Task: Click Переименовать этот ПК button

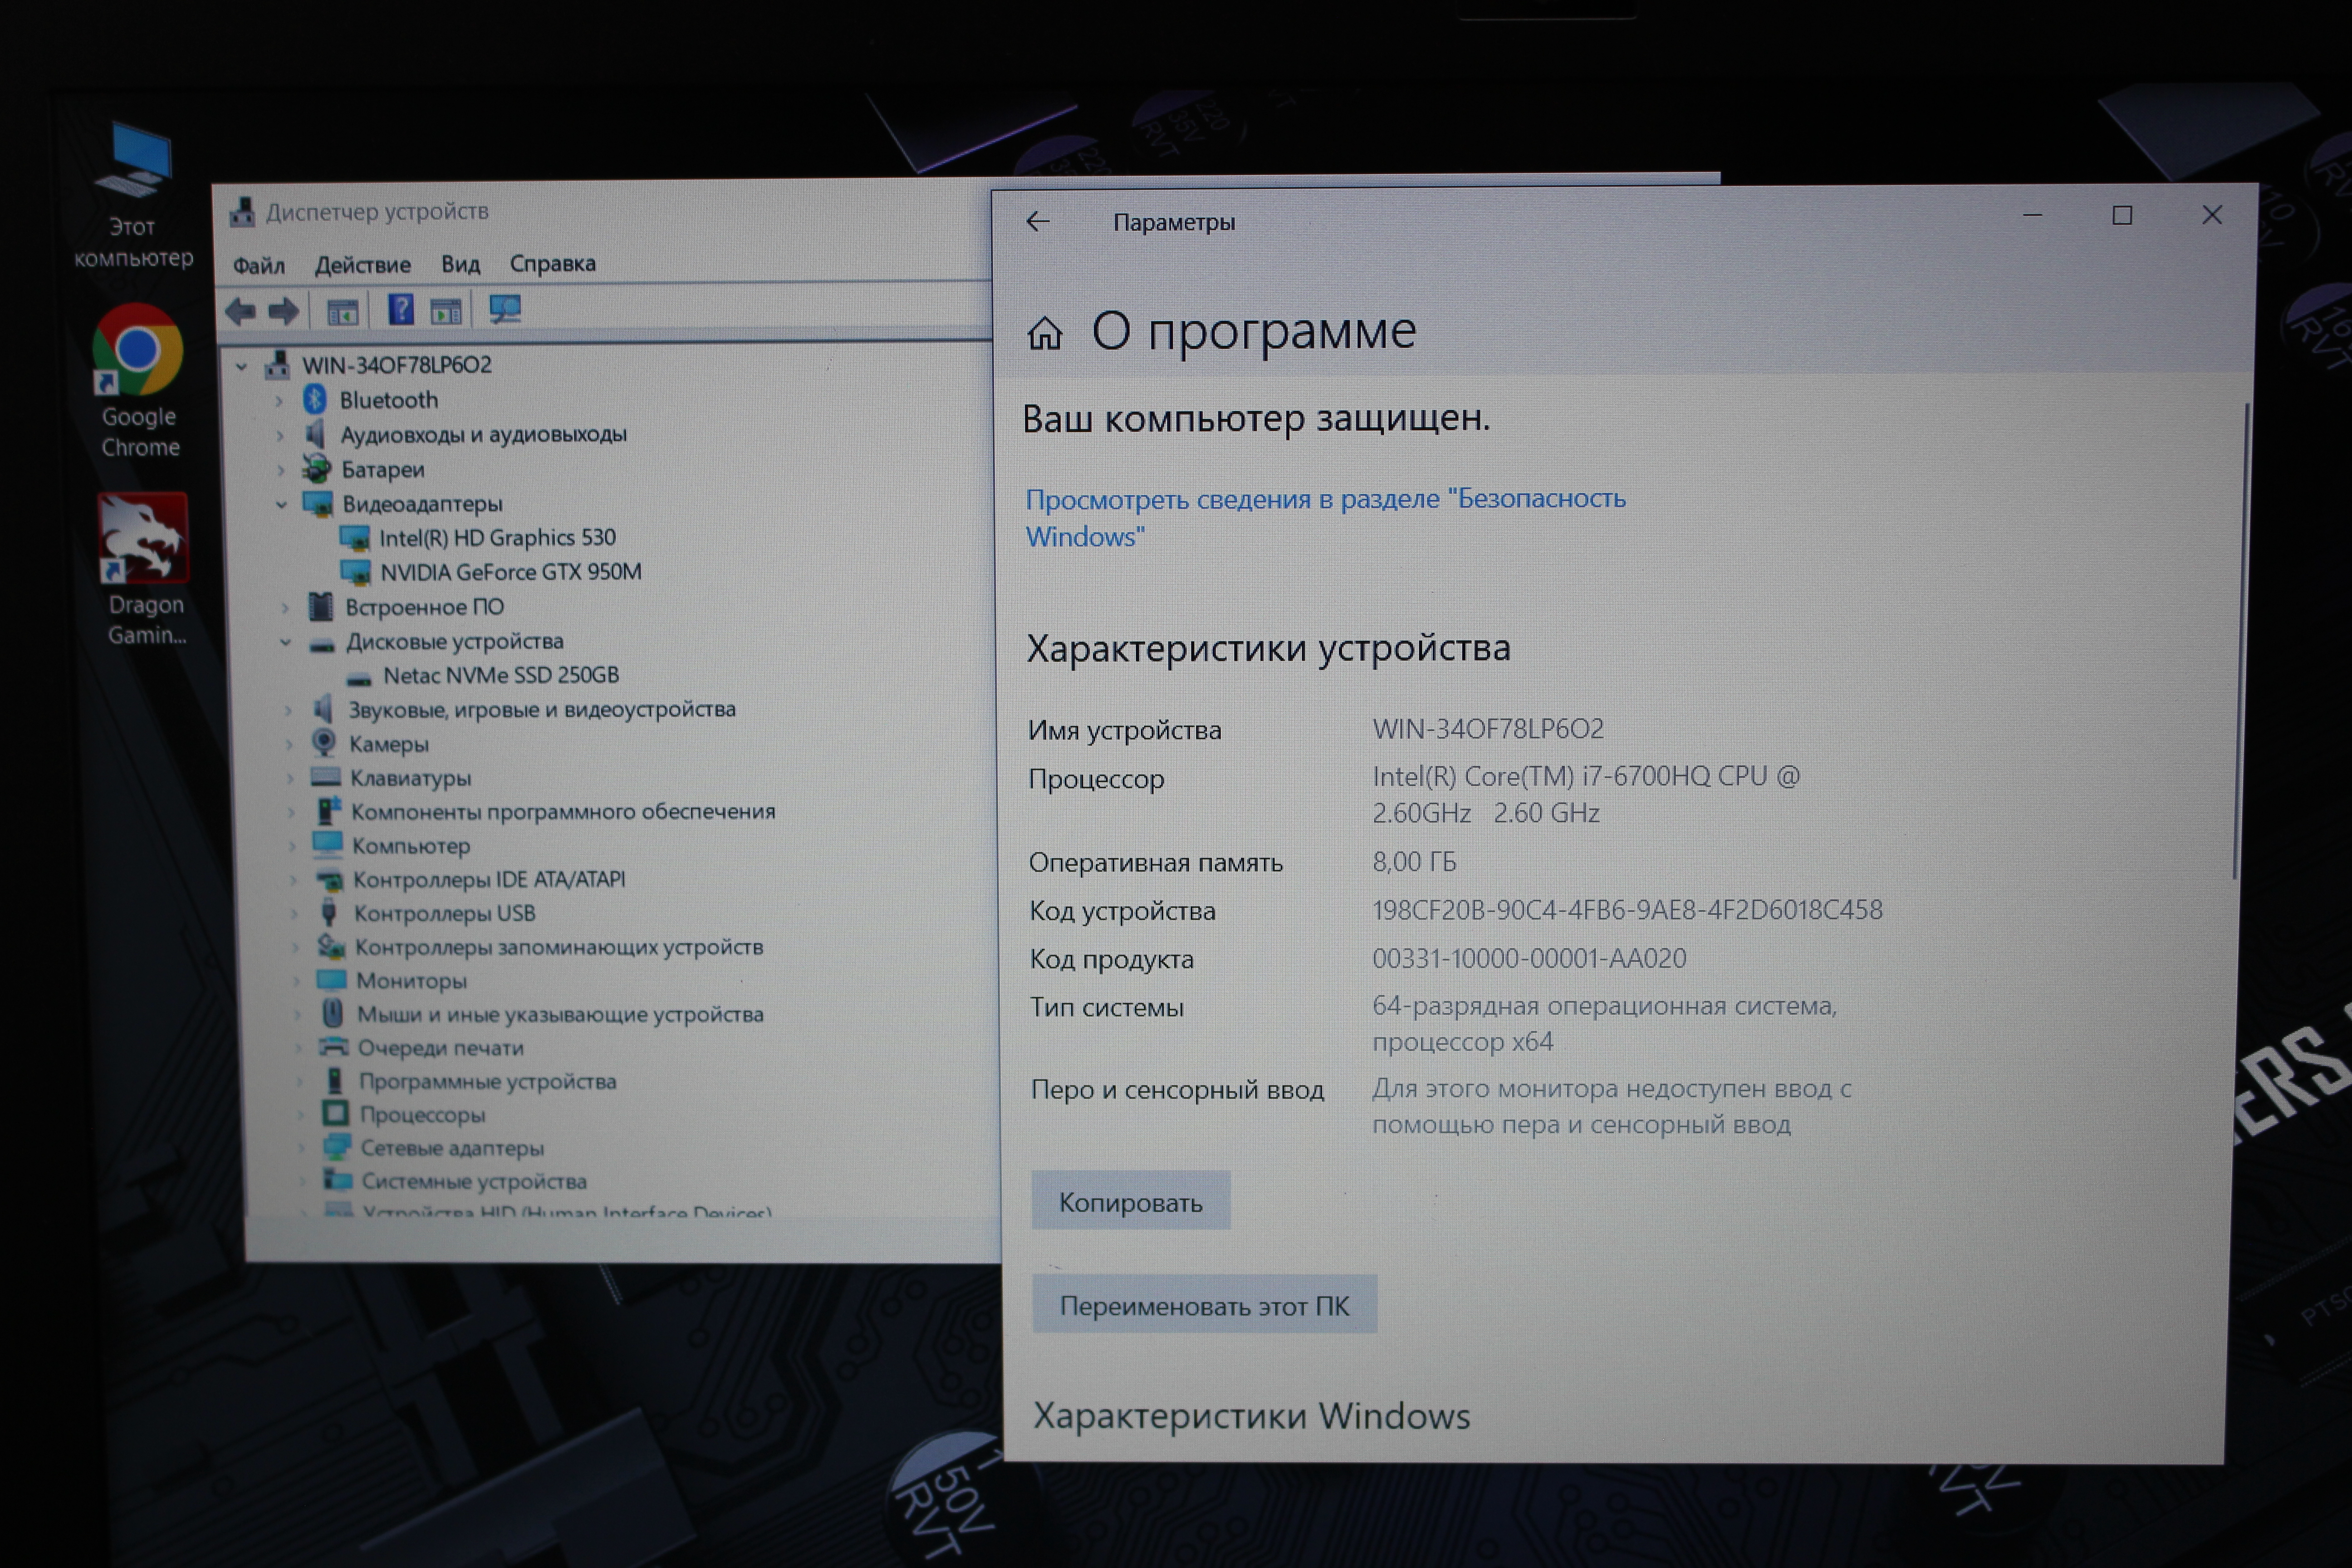Action: click(x=1204, y=1305)
